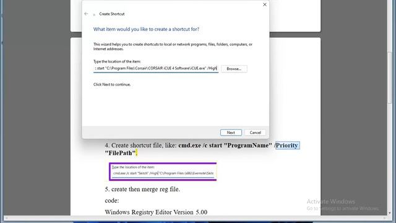Click the vertical scrollbar down arrow

390,213
